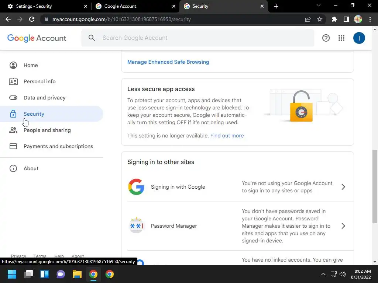Bookmark this page with the star

[x=320, y=19]
